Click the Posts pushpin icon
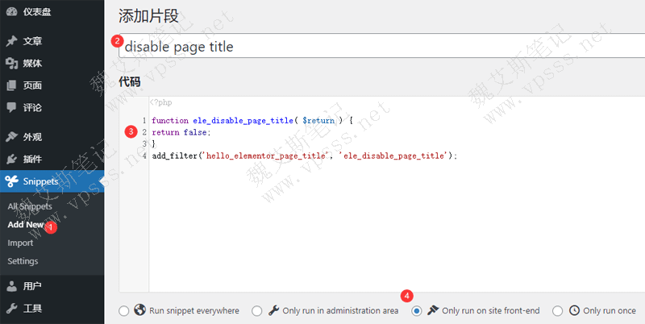Screen dimensions: 645x324 (x=11, y=41)
